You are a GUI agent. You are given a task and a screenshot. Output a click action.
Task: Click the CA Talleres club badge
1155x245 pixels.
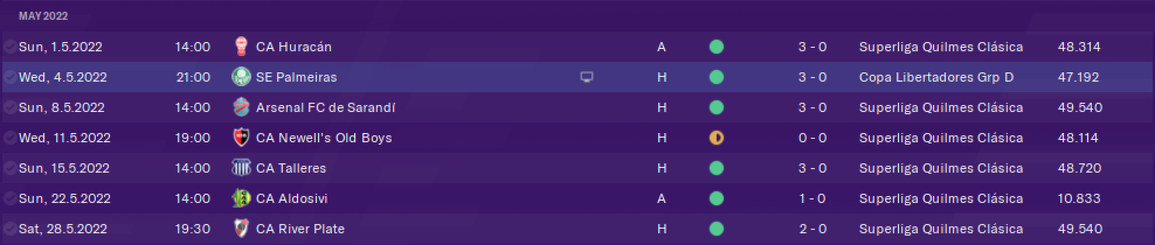click(241, 168)
